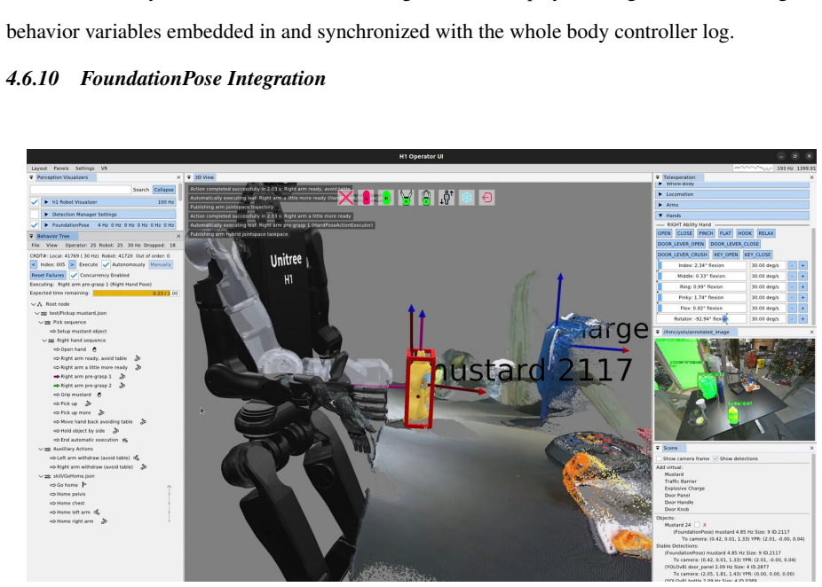Click the arm icon beside Right arm ready, avoid table
Viewport: 822px width, 587px height.
click(x=138, y=358)
